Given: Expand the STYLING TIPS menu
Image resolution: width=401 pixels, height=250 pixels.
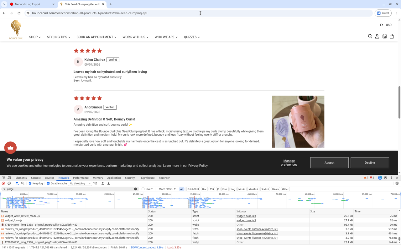Looking at the screenshot, I should click(x=59, y=37).
